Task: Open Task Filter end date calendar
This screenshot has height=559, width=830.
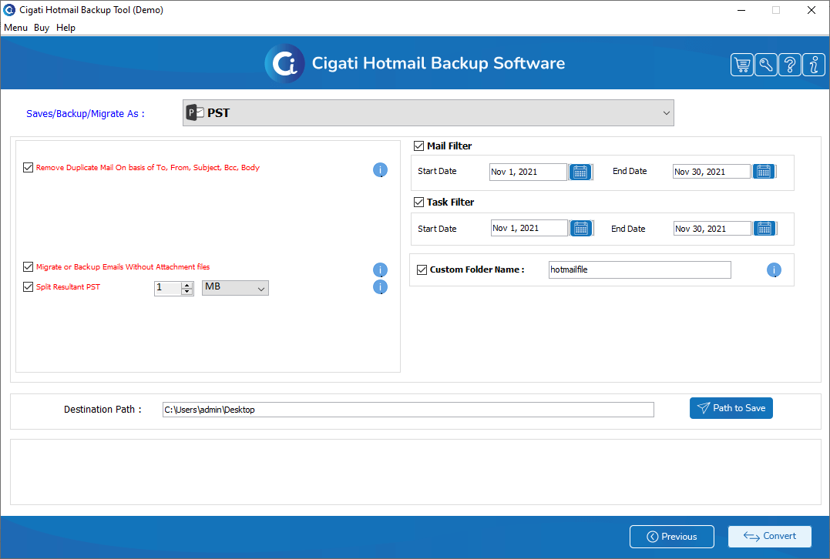Action: point(764,228)
